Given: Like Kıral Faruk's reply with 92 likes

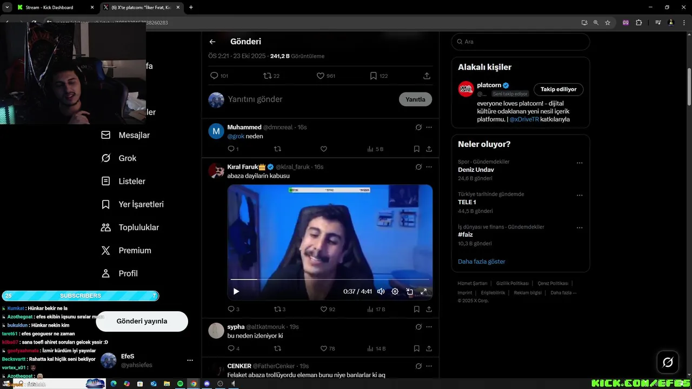Looking at the screenshot, I should 328,310.
